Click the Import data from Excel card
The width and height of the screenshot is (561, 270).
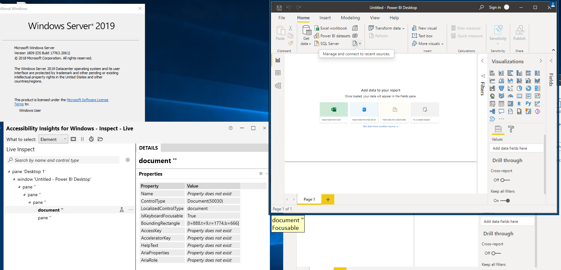tap(334, 113)
